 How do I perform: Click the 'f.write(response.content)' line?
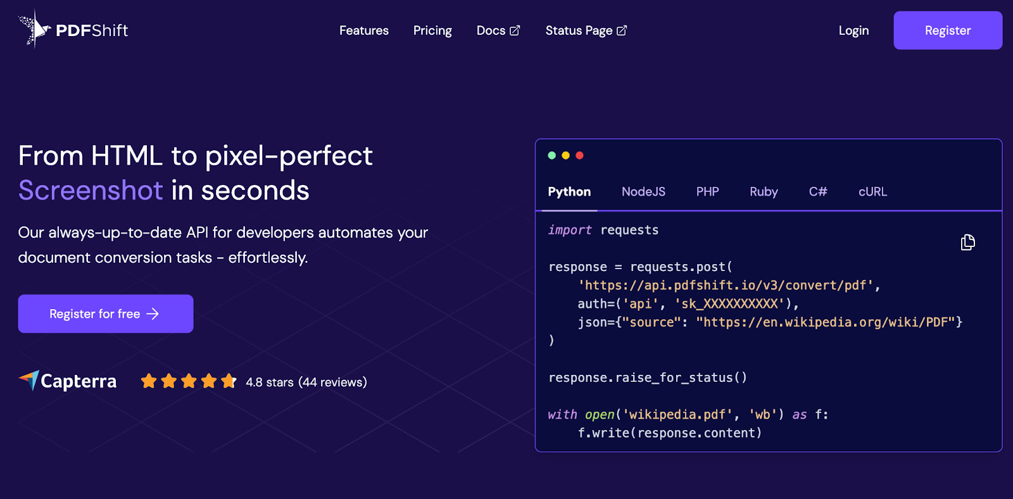670,433
